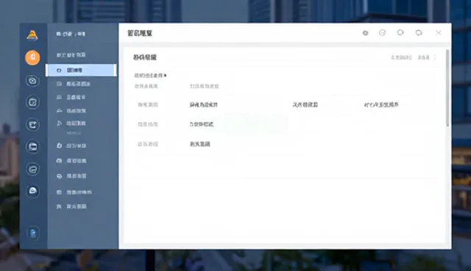Click the bold value in the first data row's middle column

coord(305,105)
